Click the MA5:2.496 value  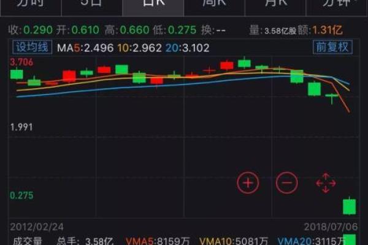(x=85, y=48)
